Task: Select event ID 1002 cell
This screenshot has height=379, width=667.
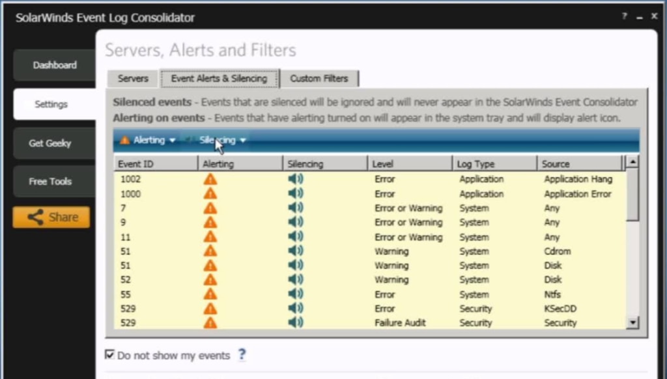Action: point(130,179)
